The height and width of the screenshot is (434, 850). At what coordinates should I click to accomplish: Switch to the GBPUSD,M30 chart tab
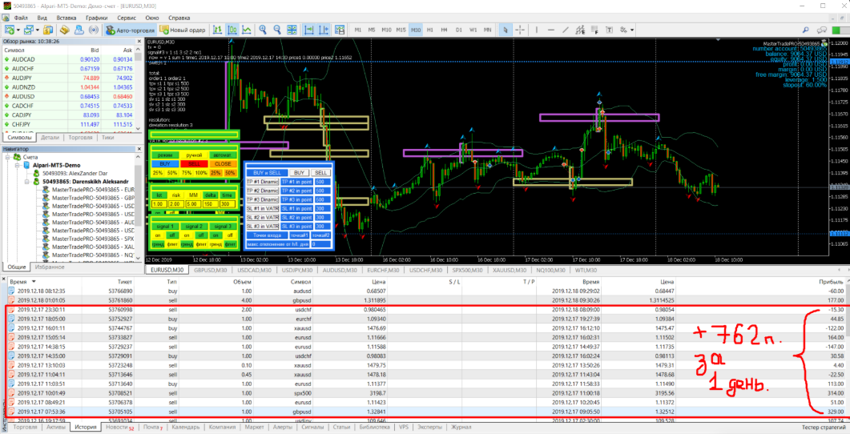coord(210,270)
